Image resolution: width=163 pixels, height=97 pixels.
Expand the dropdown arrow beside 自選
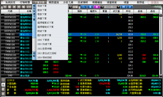(x=70, y=7)
